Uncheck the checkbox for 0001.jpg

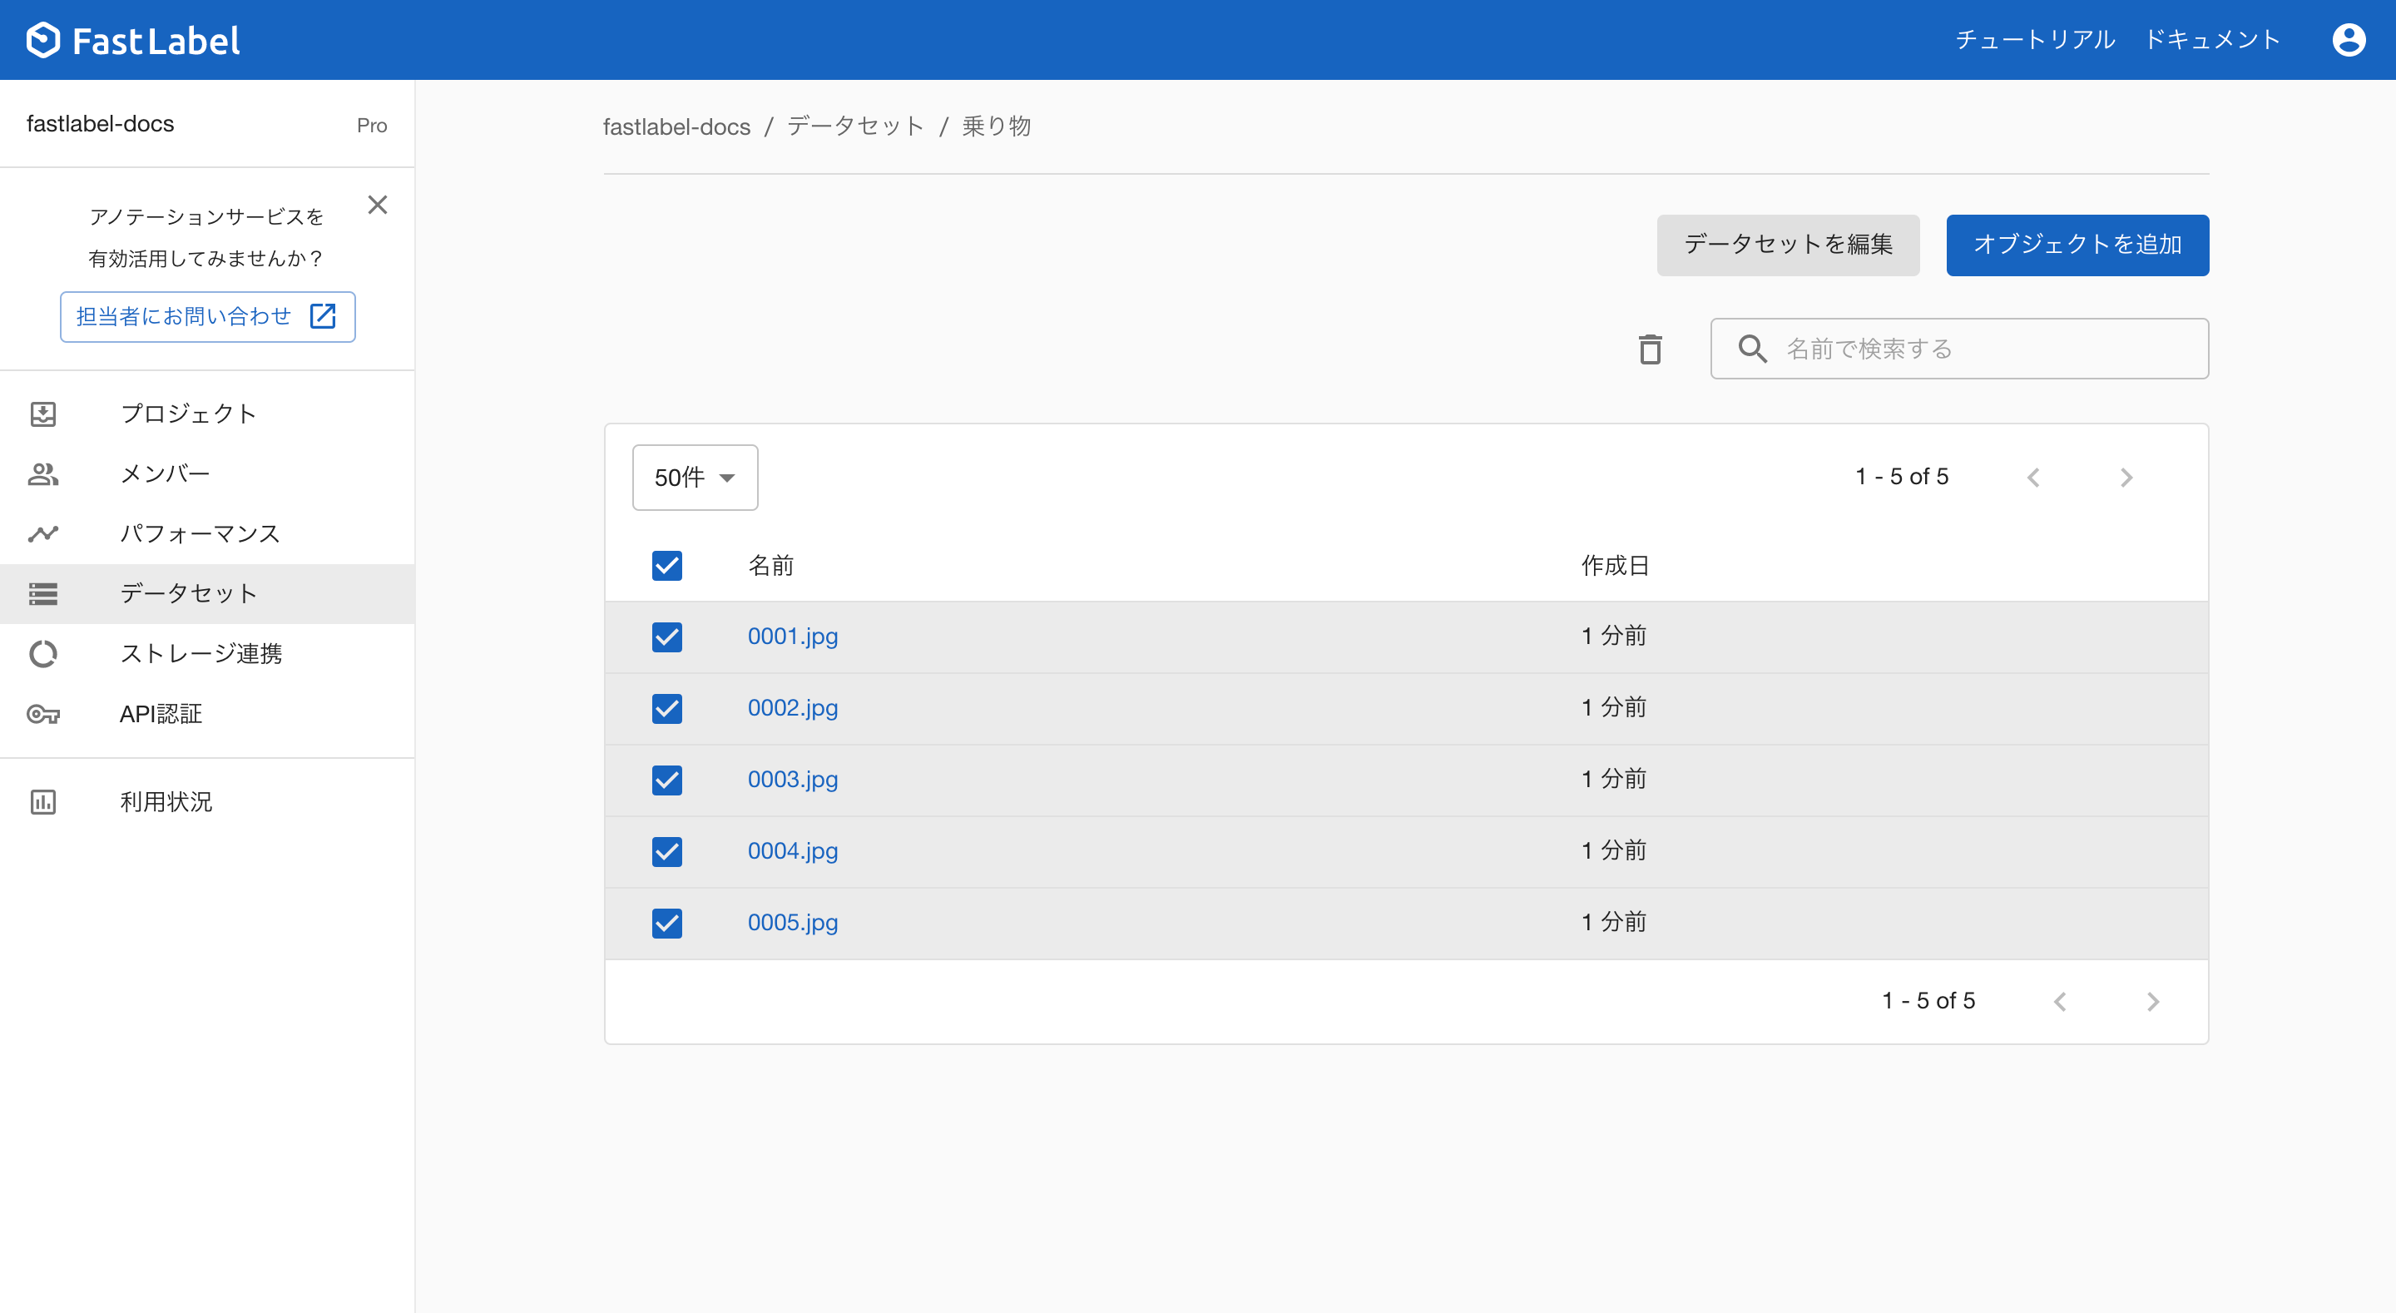coord(667,637)
